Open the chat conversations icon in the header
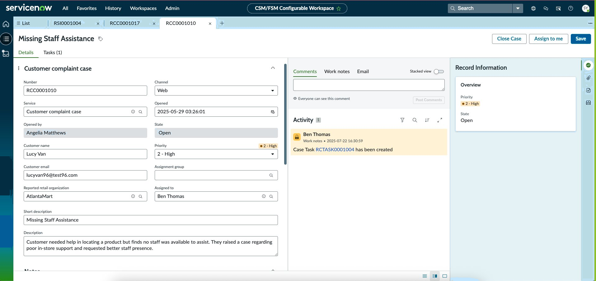 [x=546, y=8]
